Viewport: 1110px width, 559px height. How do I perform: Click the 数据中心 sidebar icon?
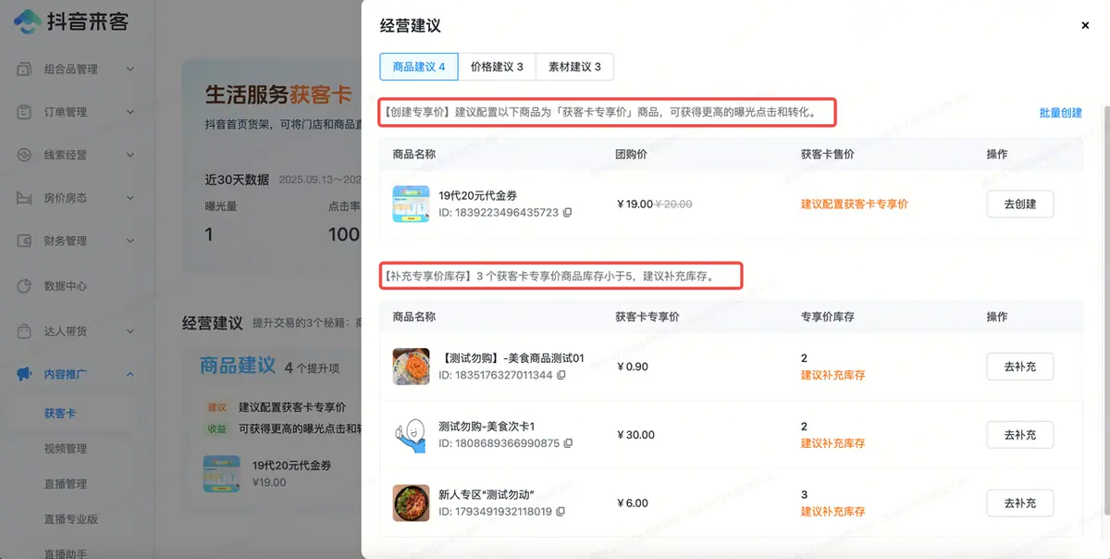(25, 286)
